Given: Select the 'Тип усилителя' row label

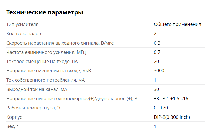Looking at the screenshot, I should [x=22, y=24].
